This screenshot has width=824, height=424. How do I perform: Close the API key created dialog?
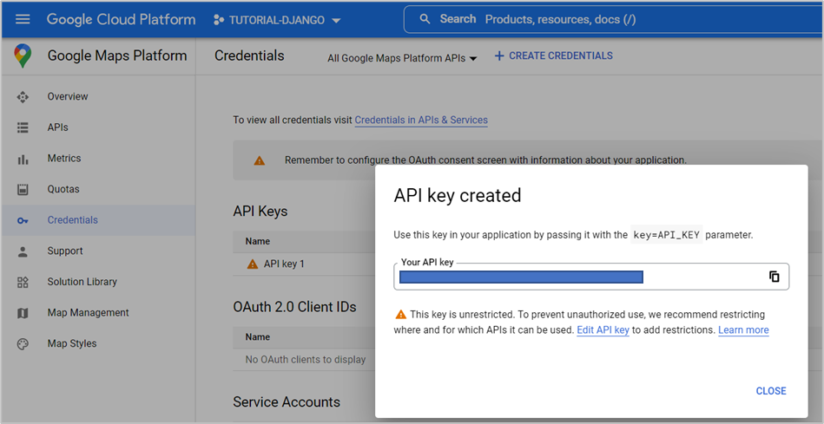click(771, 391)
